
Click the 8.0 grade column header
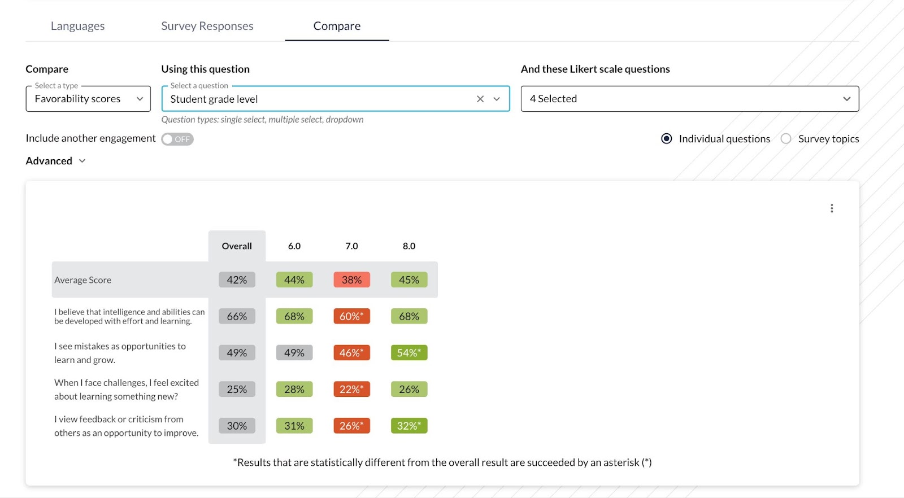pyautogui.click(x=409, y=246)
